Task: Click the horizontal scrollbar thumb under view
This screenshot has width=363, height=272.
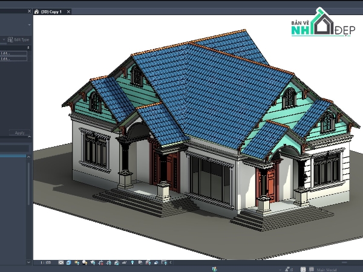Action: (x=344, y=262)
